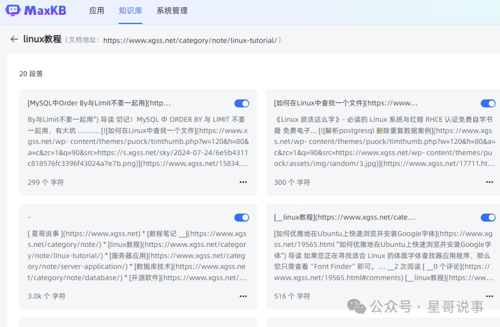This screenshot has height=327, width=500.
Task: Open the 系统管理 tab
Action: pyautogui.click(x=172, y=11)
